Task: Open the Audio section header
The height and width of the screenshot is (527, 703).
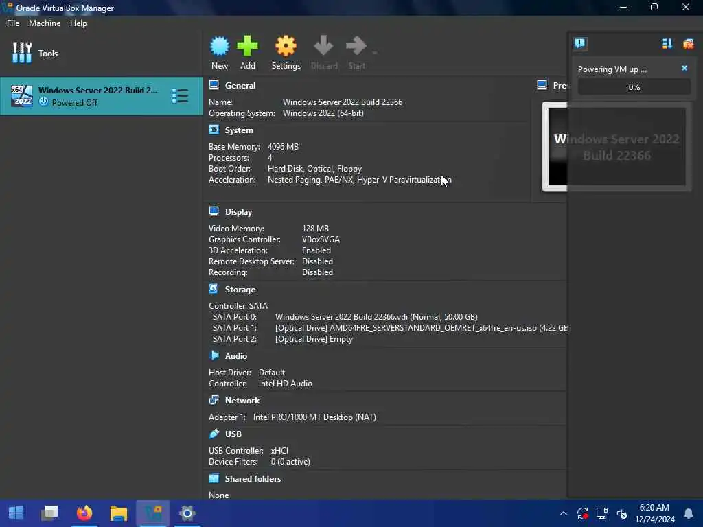Action: [x=236, y=356]
